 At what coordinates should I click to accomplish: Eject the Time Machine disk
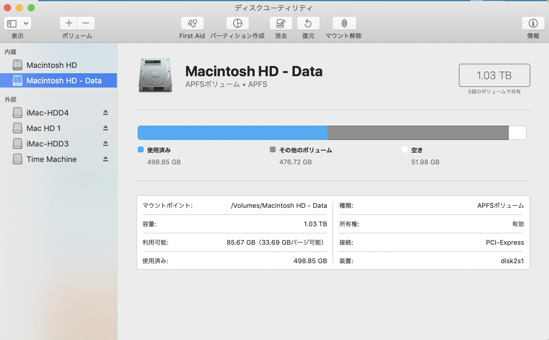tap(106, 159)
